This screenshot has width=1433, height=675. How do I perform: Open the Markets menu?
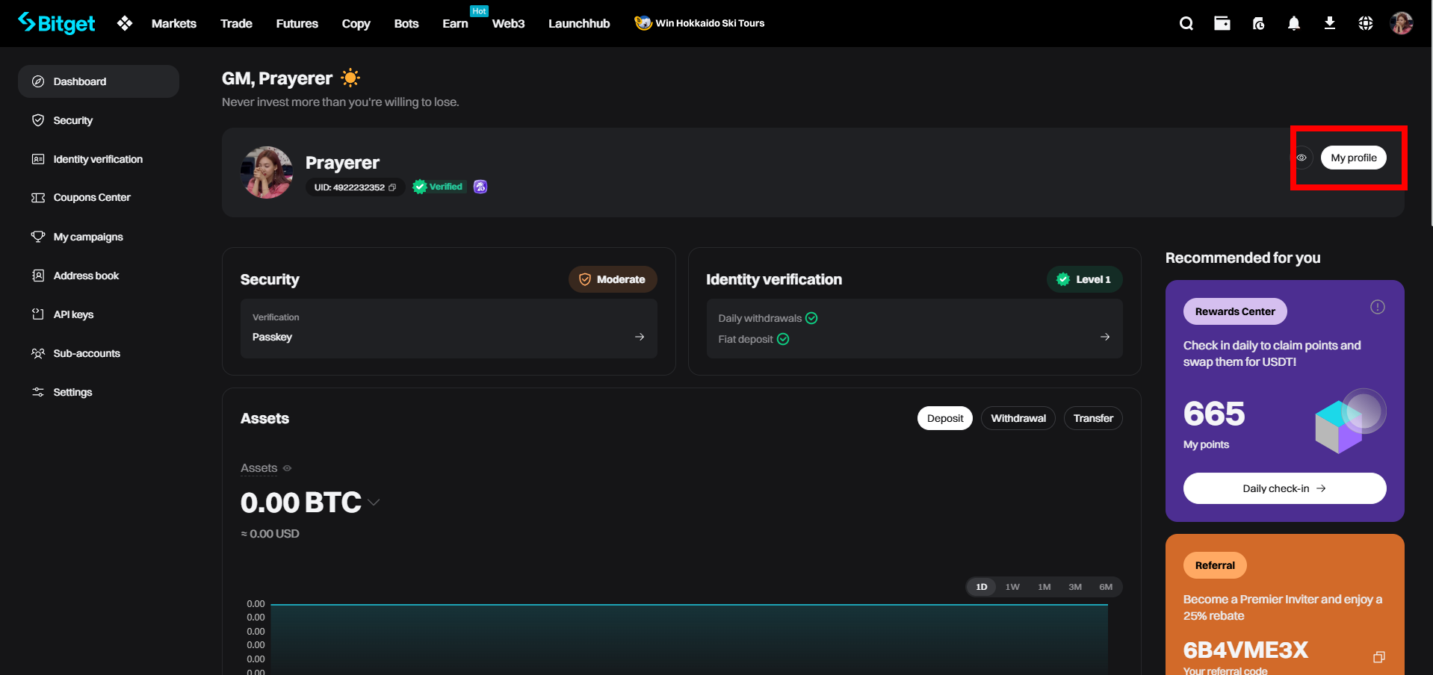pyautogui.click(x=174, y=23)
